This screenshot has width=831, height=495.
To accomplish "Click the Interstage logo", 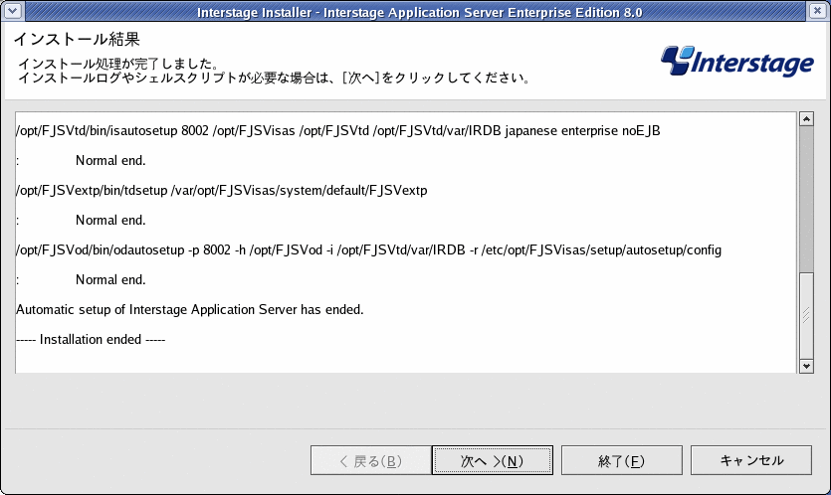I will click(736, 62).
